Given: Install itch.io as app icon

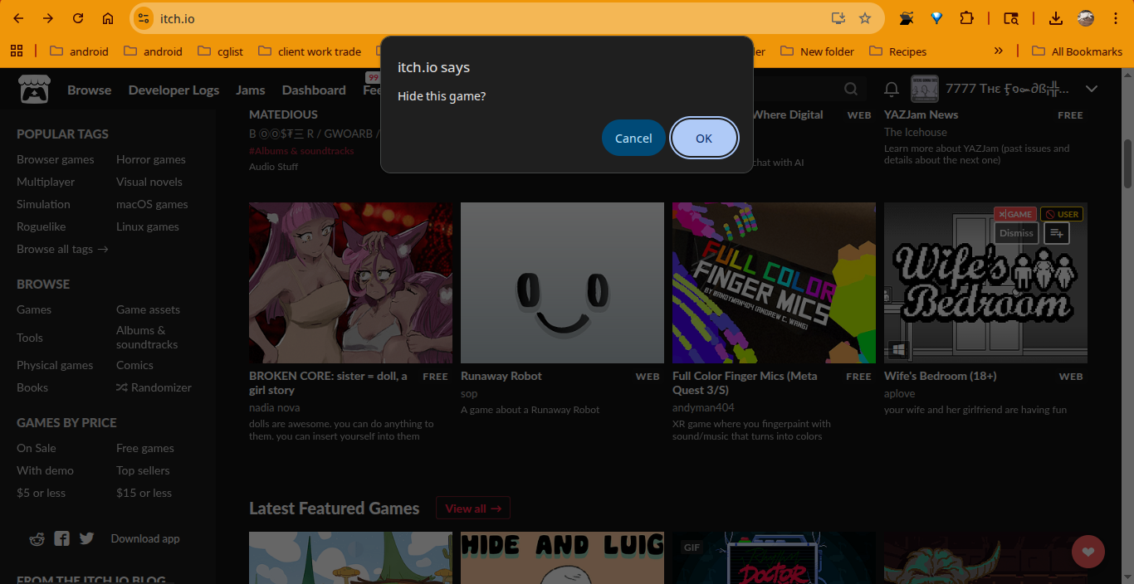Looking at the screenshot, I should [x=838, y=18].
